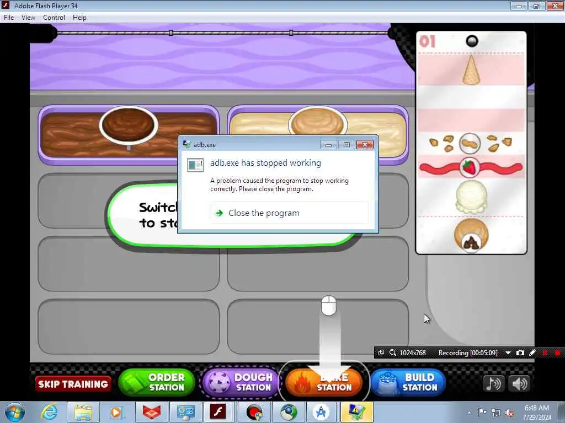
Task: Select the vanilla dough scoop
Action: [x=317, y=121]
